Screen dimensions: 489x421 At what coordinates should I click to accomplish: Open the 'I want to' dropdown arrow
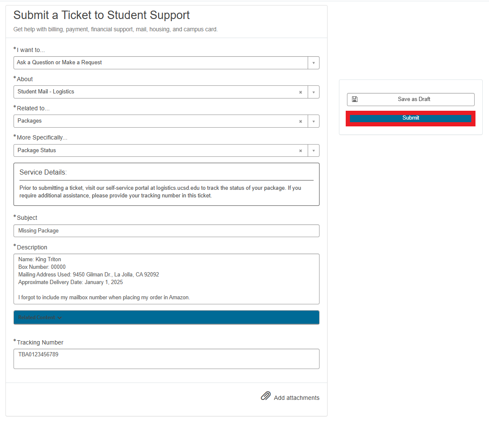[314, 63]
